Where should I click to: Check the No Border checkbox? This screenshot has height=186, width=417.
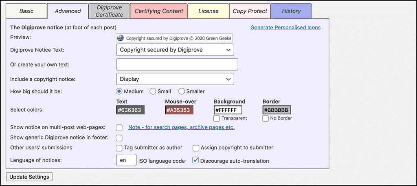click(266, 118)
